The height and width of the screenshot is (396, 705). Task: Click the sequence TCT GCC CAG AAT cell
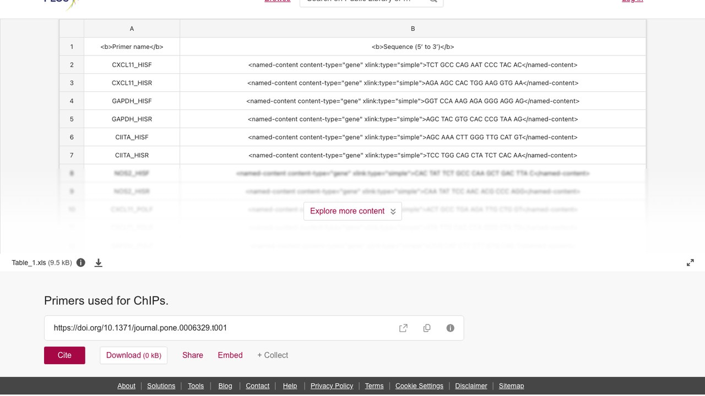[x=413, y=65]
